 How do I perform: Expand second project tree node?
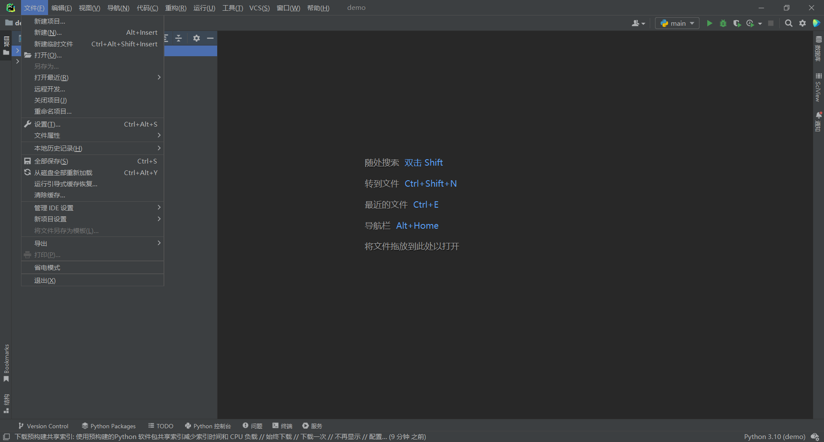18,61
